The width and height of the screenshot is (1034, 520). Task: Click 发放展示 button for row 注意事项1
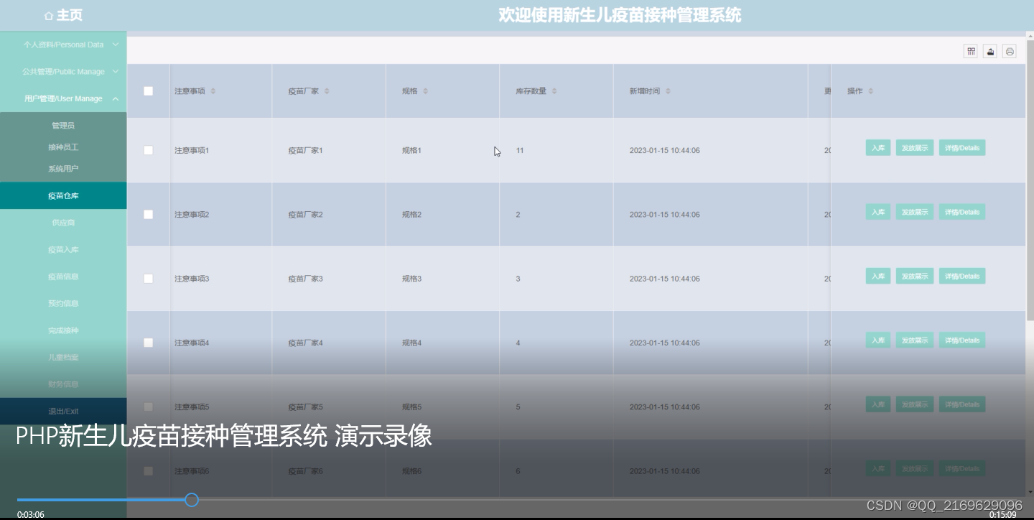(x=915, y=148)
